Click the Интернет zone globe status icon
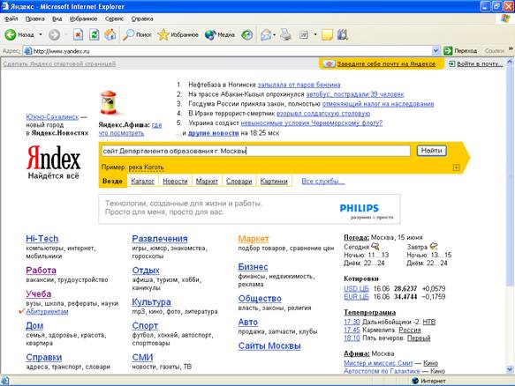Image resolution: width=515 pixels, height=386 pixels. point(415,381)
